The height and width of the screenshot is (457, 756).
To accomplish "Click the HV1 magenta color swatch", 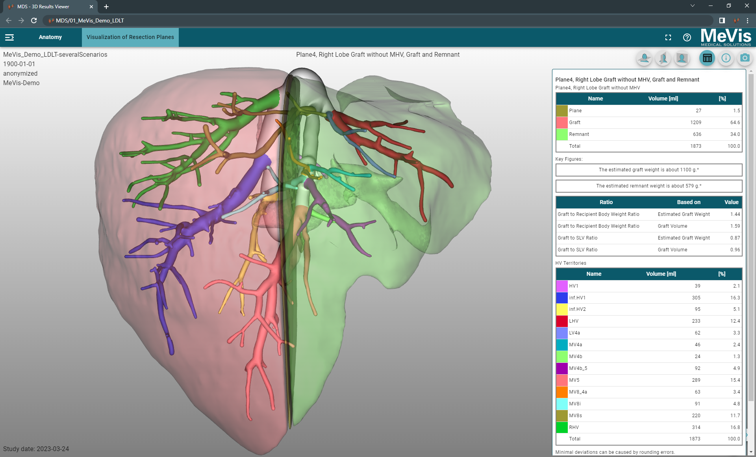I will (562, 286).
